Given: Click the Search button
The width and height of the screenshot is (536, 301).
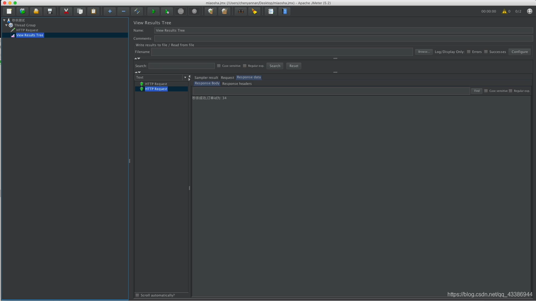Looking at the screenshot, I should (x=275, y=66).
